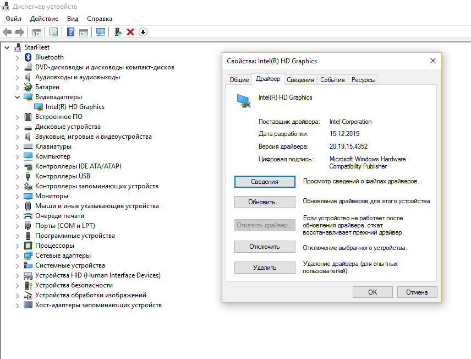This screenshot has height=359, width=471.
Task: Expand the Системные устройства category
Action: tap(18, 266)
